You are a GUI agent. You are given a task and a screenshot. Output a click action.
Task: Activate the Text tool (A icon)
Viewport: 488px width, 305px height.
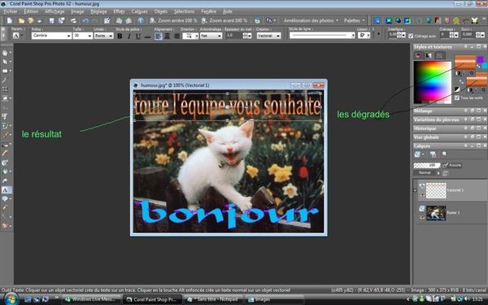tap(6, 190)
